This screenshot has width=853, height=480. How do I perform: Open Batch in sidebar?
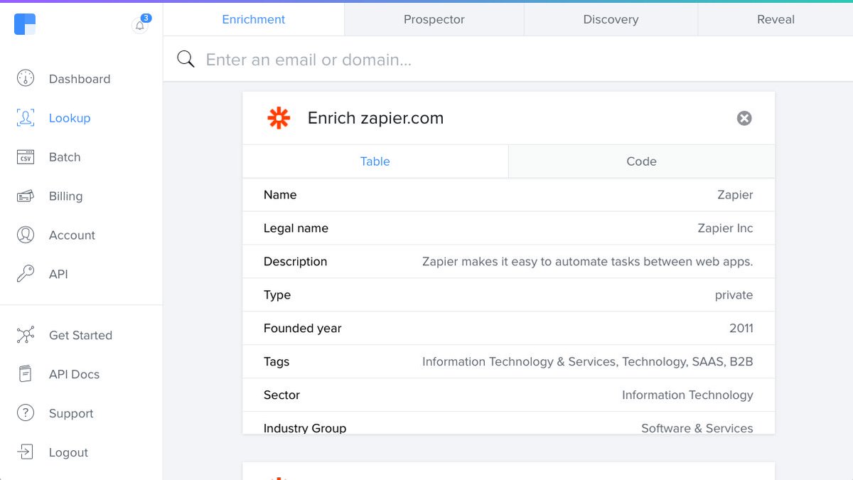65,157
